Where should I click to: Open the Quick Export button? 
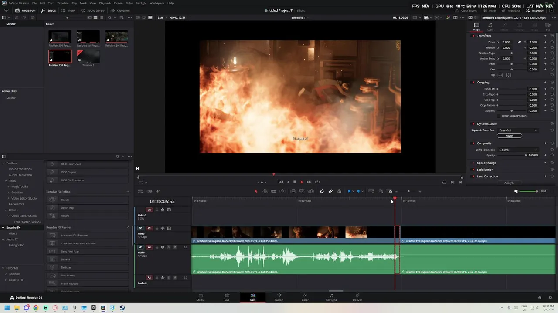pos(466,10)
